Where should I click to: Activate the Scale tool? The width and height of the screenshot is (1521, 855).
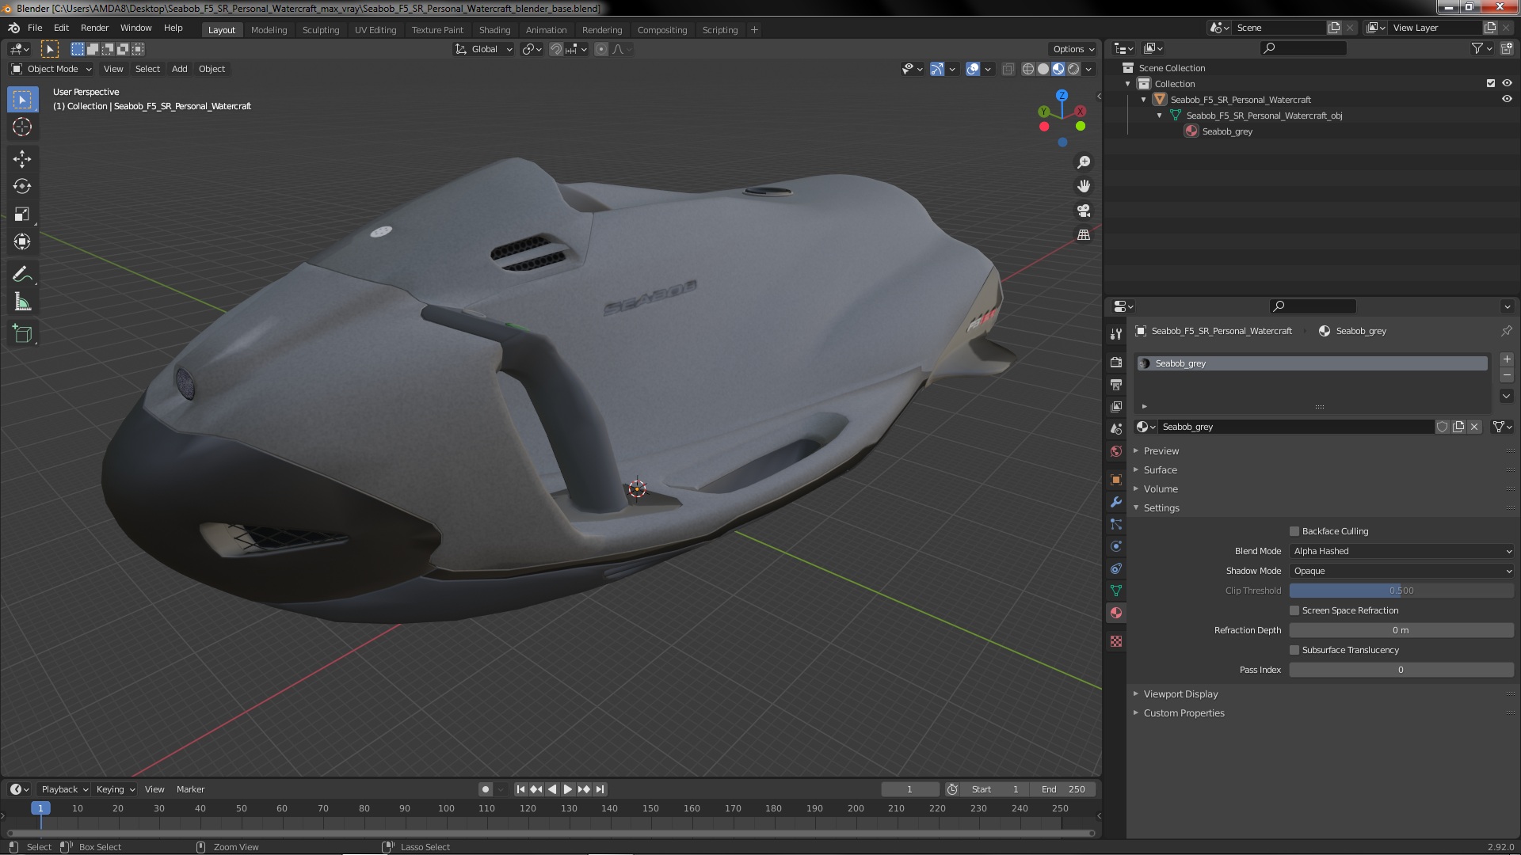point(22,215)
